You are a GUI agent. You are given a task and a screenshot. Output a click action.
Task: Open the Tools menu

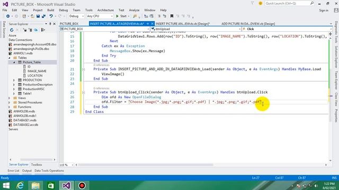pyautogui.click(x=88, y=10)
